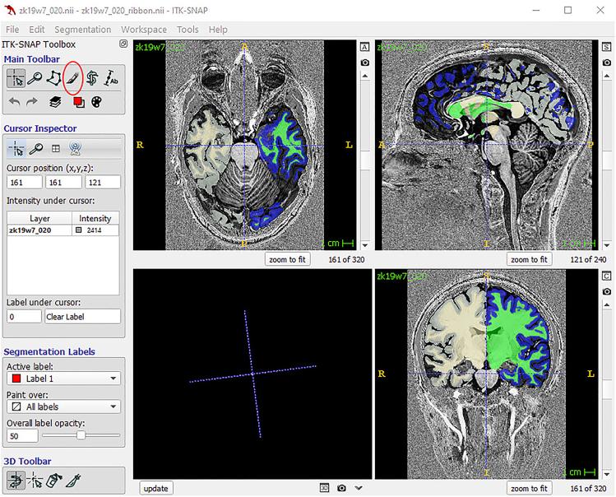Toggle the 3D trackball rotation mode
The image size is (616, 497).
tap(15, 481)
